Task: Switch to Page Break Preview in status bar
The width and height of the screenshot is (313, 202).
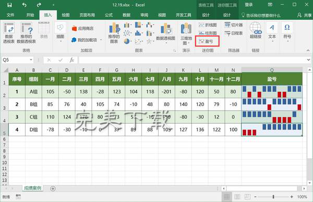Action: (247, 197)
